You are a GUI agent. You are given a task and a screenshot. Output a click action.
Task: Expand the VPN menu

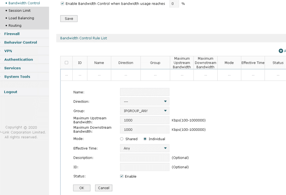[x=8, y=51]
